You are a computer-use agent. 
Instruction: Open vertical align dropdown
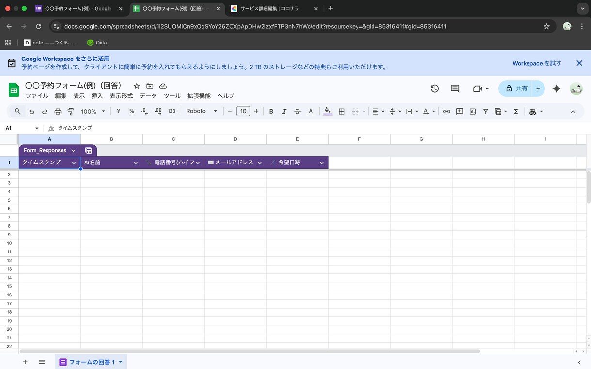point(395,111)
